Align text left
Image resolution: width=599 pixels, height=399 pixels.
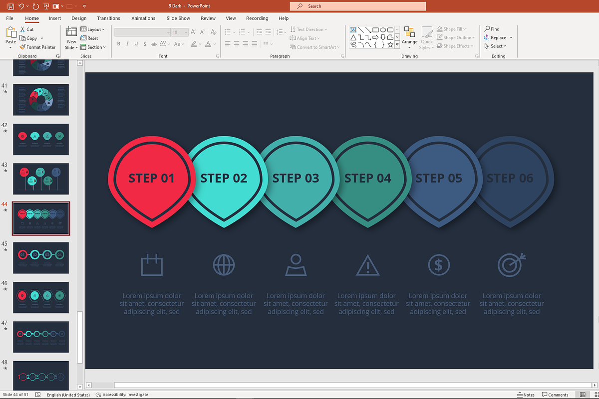(x=228, y=44)
